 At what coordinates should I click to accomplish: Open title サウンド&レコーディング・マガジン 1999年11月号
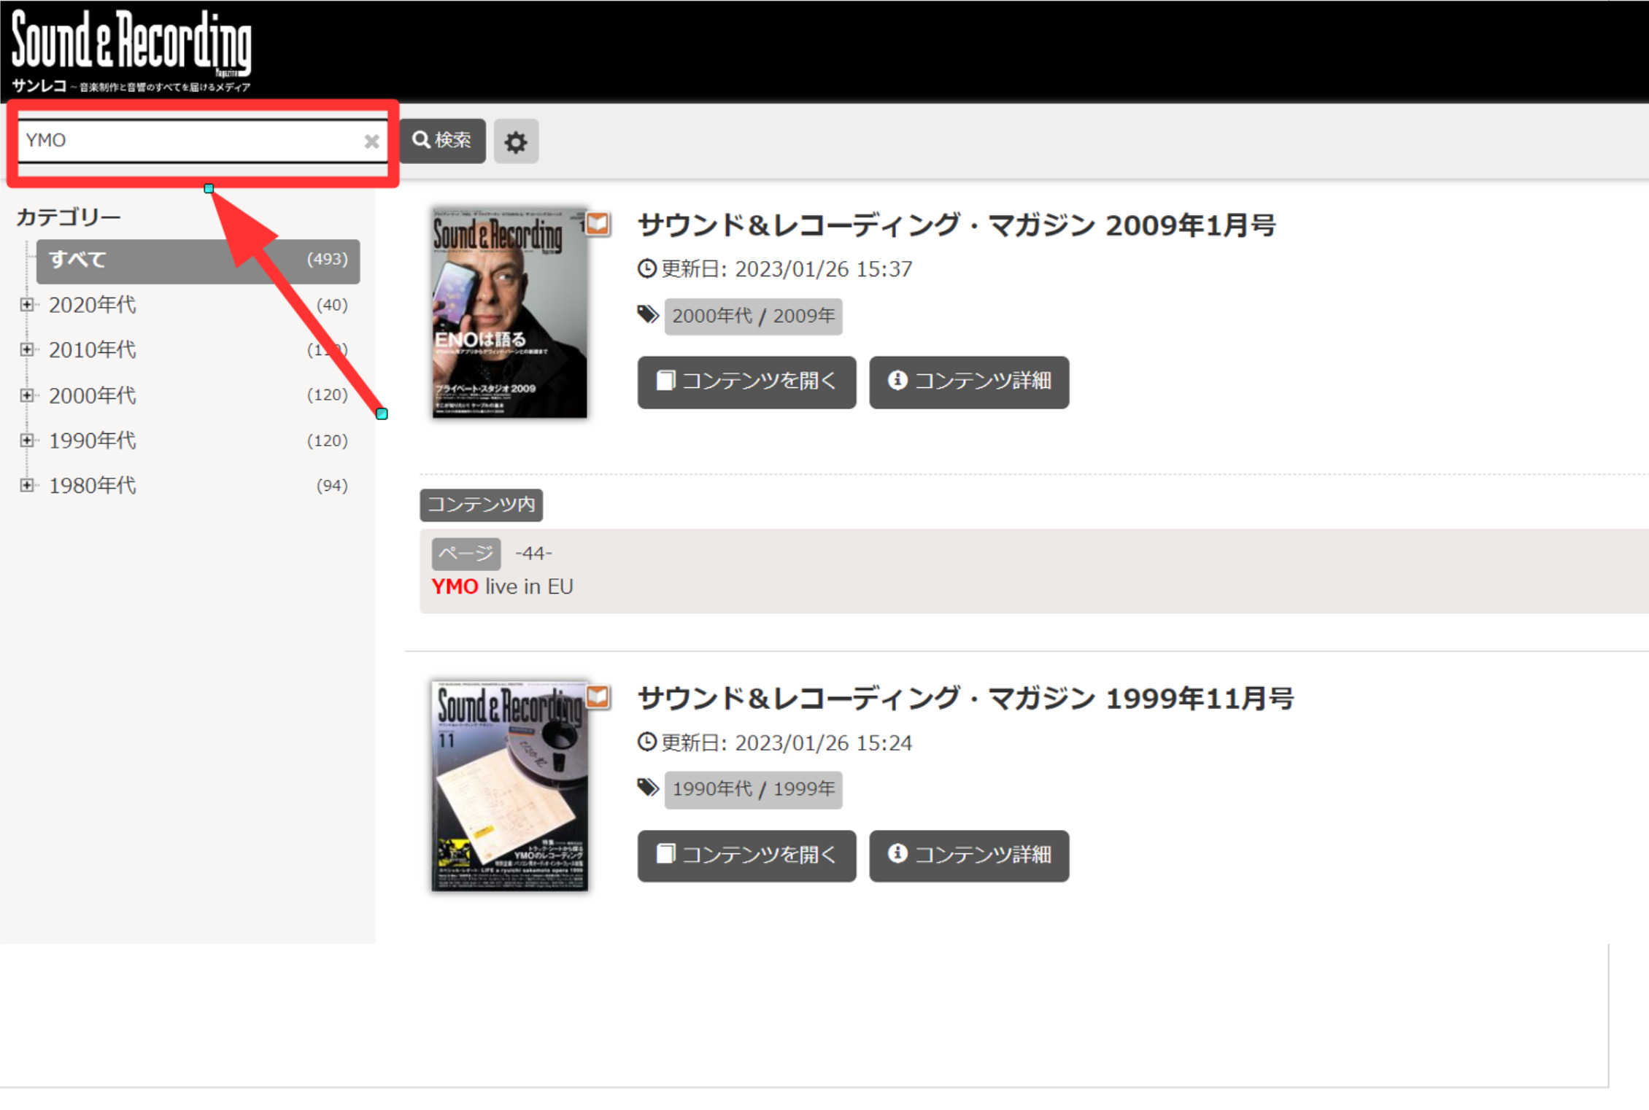(965, 699)
